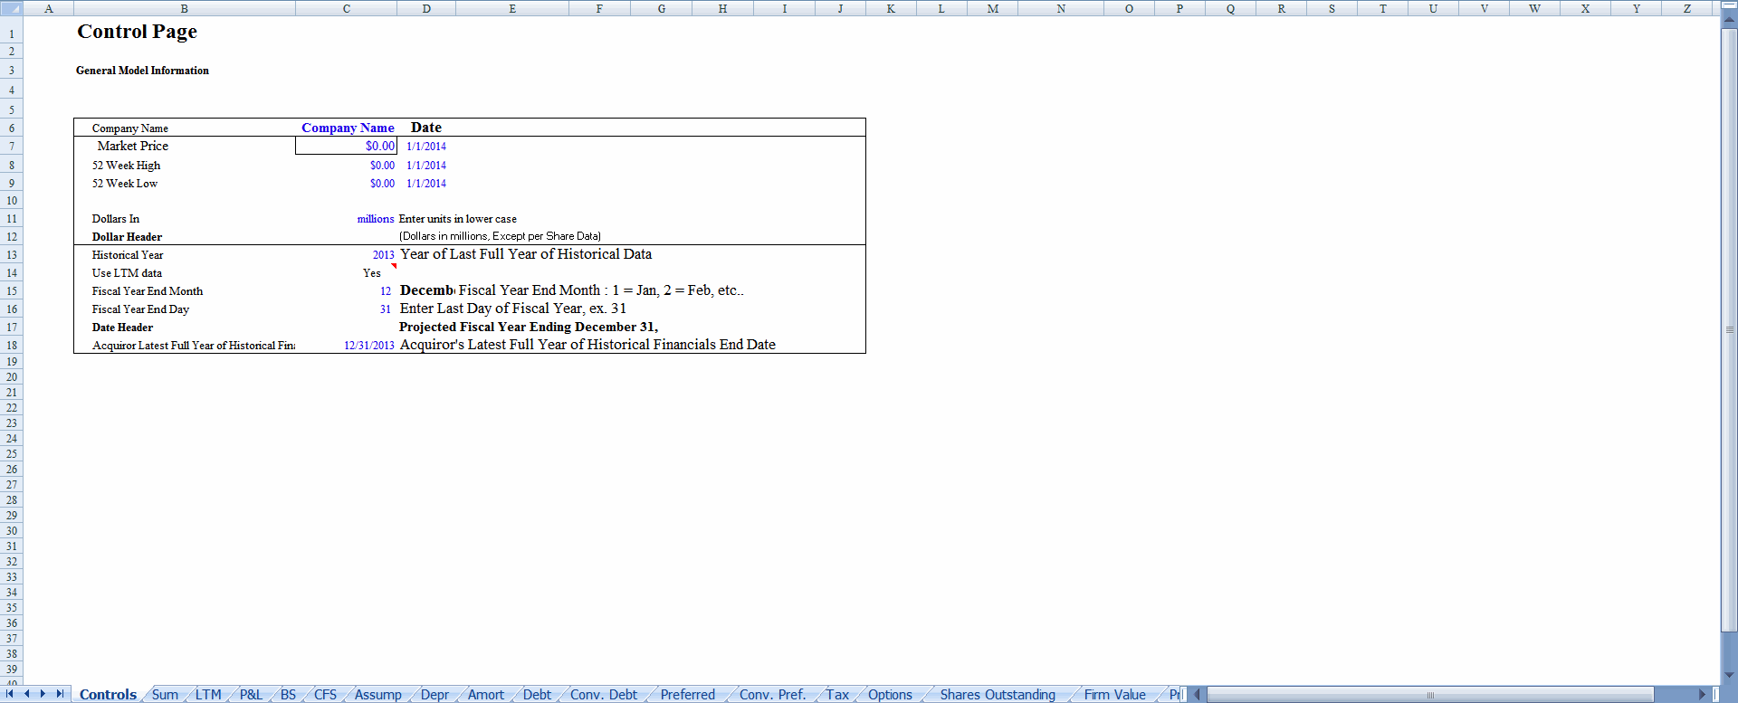Open the Preferred sheet tab
The width and height of the screenshot is (1738, 703).
tap(687, 695)
